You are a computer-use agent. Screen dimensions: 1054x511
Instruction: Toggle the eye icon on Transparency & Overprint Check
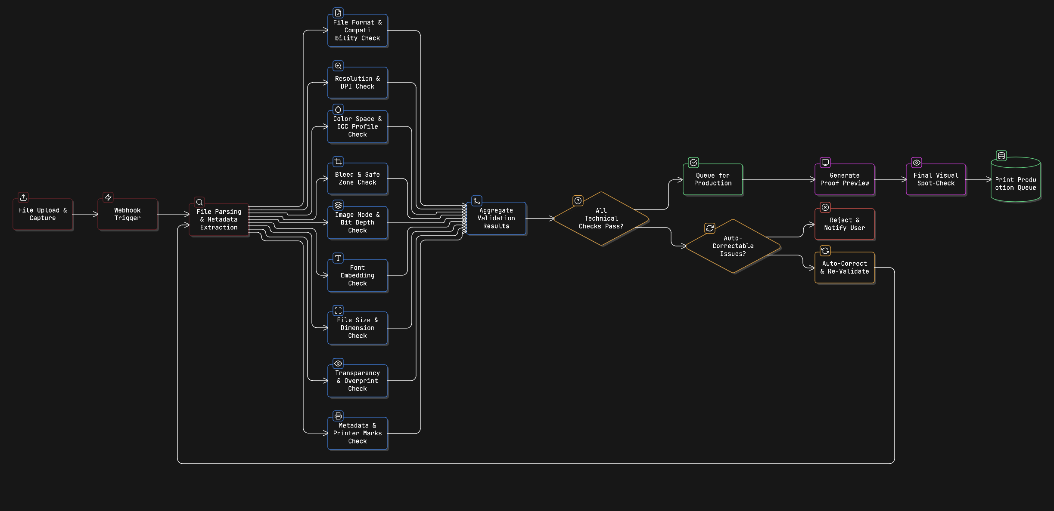click(x=338, y=363)
